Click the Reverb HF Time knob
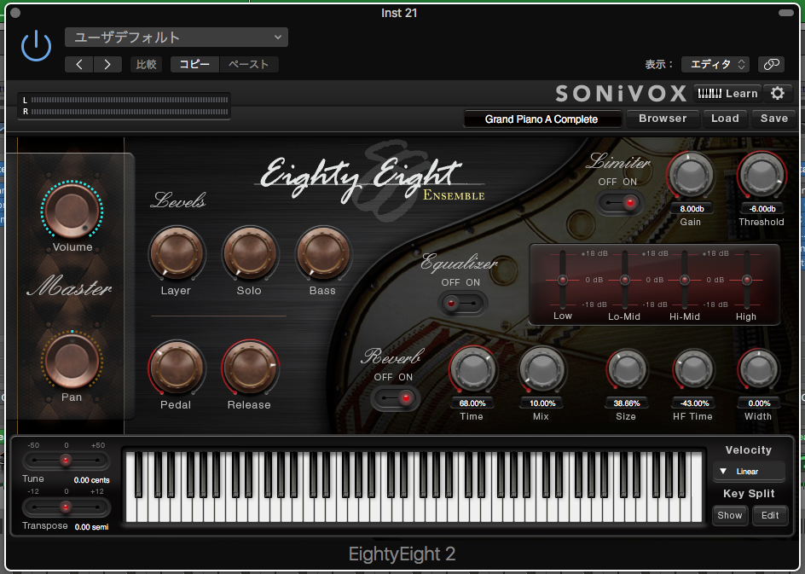 coord(693,369)
